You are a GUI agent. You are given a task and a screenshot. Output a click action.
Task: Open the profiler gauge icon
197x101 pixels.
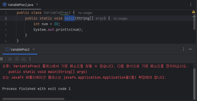pos(24,59)
